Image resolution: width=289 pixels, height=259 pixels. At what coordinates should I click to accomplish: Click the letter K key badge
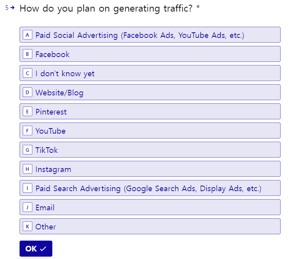28,226
